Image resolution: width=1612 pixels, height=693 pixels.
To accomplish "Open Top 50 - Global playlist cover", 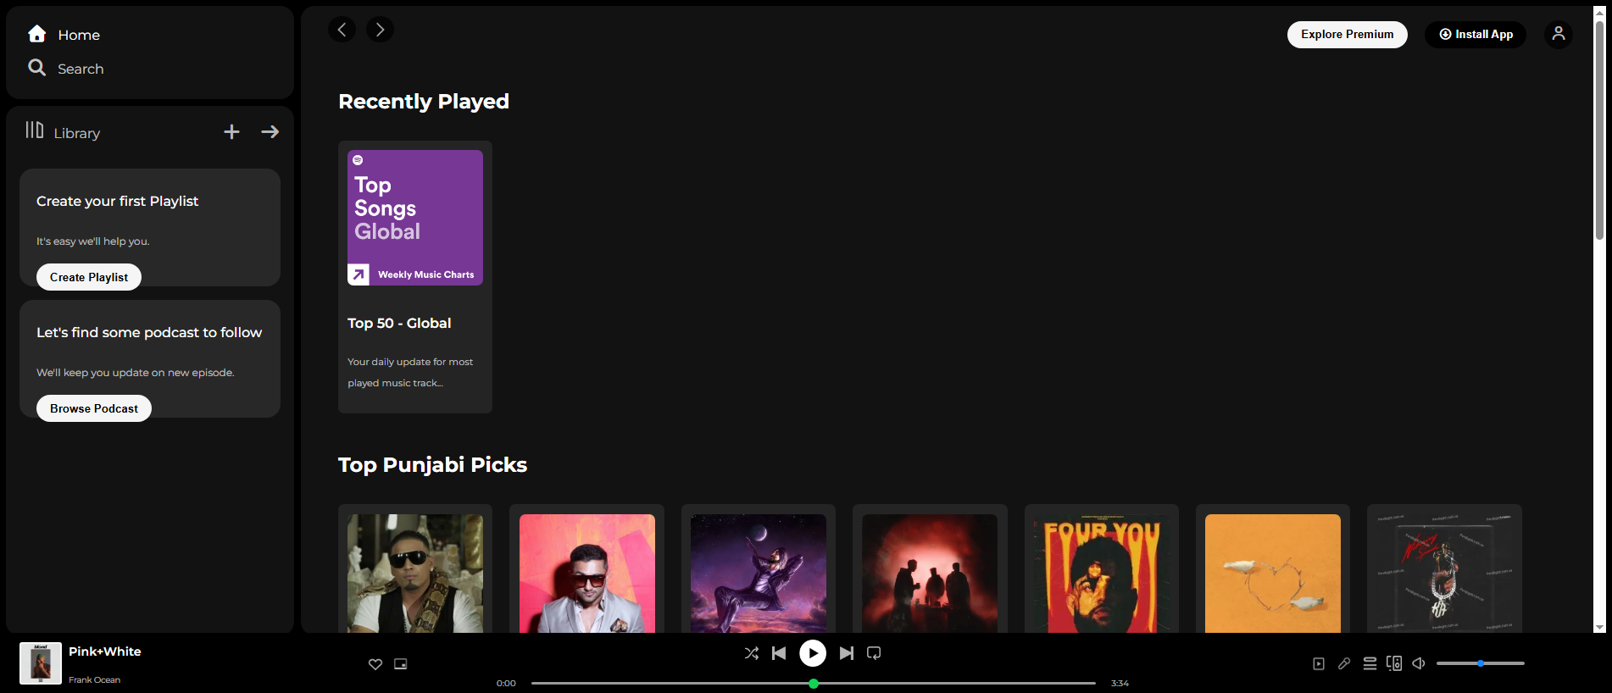I will click(x=415, y=218).
